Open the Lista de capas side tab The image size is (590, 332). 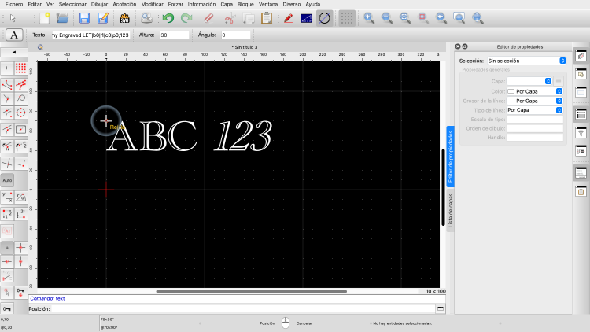click(x=451, y=210)
